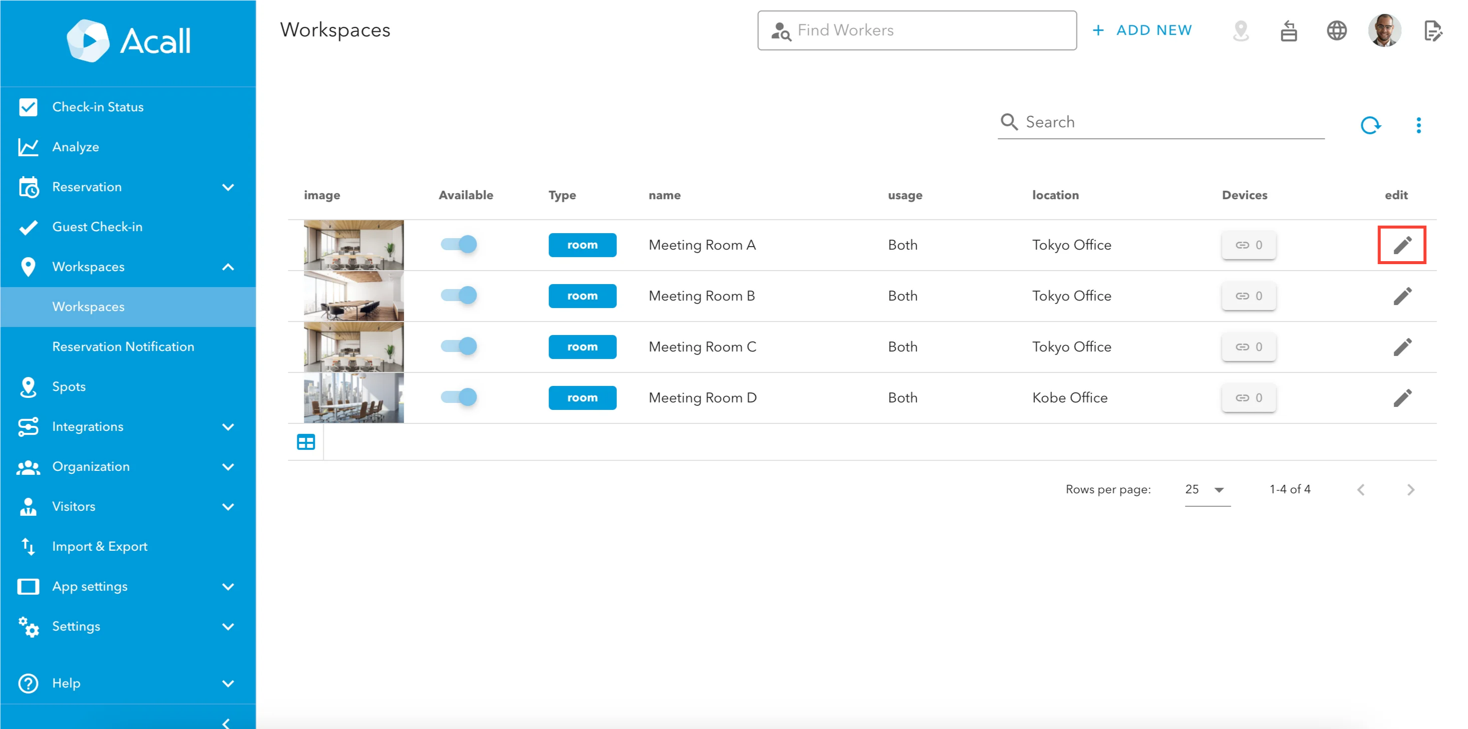Viewport: 1468px width, 729px height.
Task: Expand the App settings menu chevron
Action: (228, 587)
